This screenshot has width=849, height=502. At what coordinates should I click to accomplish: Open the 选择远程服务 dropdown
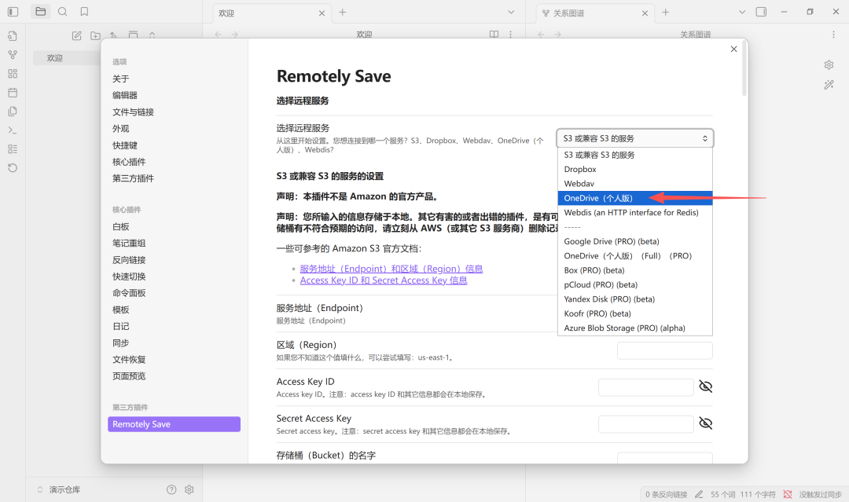(x=635, y=138)
